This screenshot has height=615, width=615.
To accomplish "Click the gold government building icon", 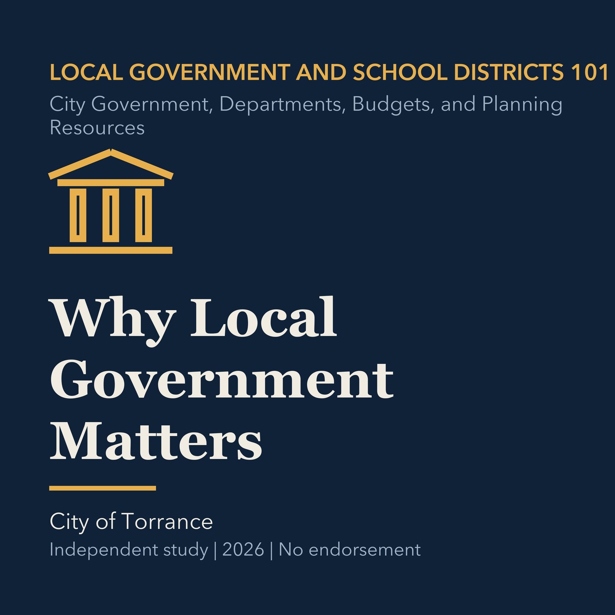I will tap(111, 201).
